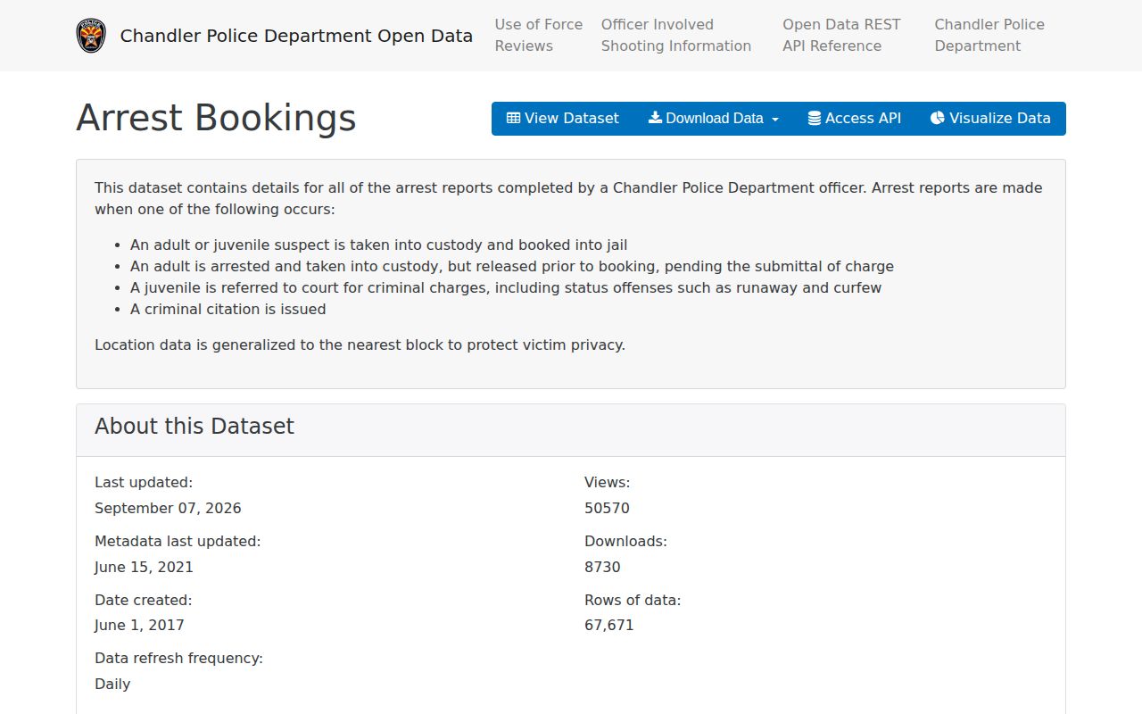Click the rows of data value 67,671
1142x714 pixels.
click(x=609, y=626)
